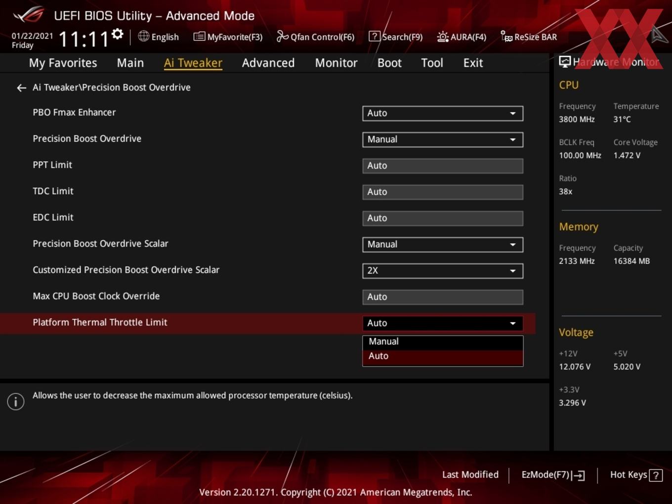Click the Search question mark icon
Screen dimensions: 672x504
[375, 36]
